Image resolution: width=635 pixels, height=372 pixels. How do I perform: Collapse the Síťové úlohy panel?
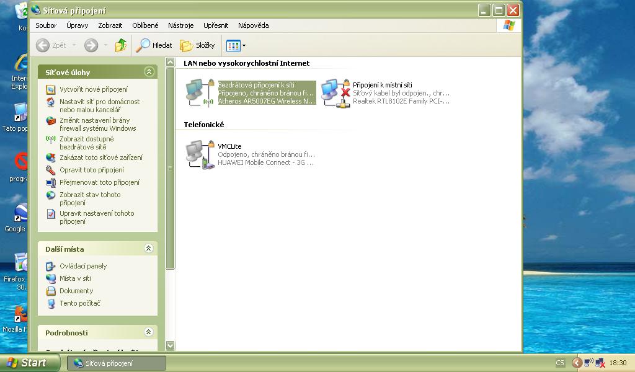149,72
